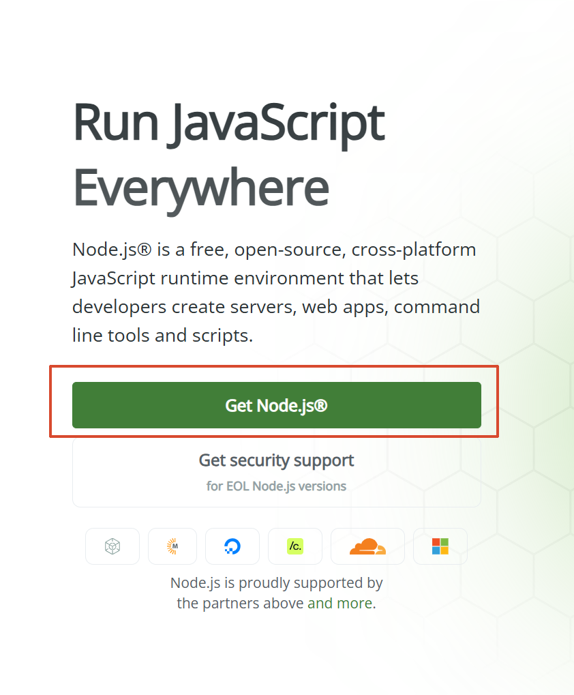Viewport: 574px width, 695px height.
Task: Open the DigitalOcean partner logo
Action: coord(232,546)
